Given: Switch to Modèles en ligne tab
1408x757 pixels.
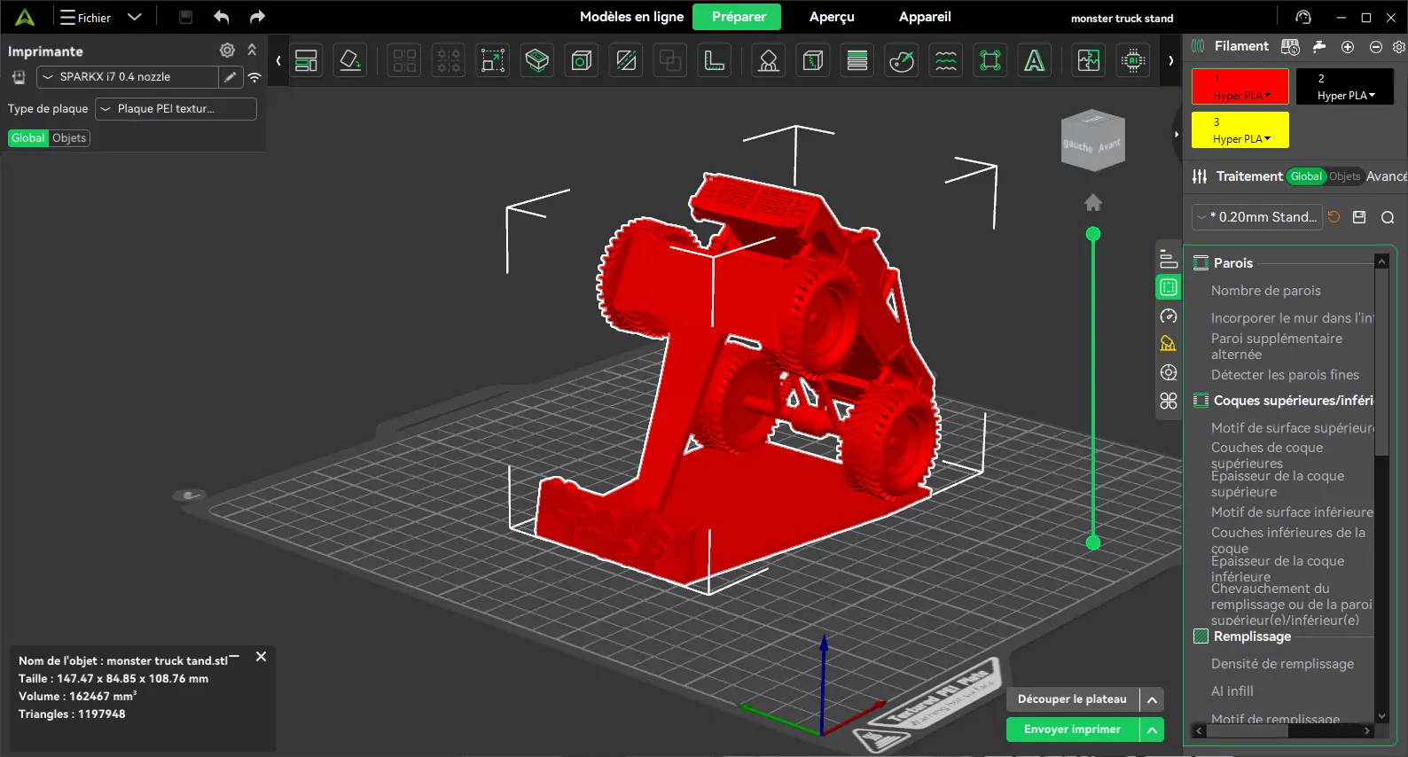Looking at the screenshot, I should pos(631,17).
